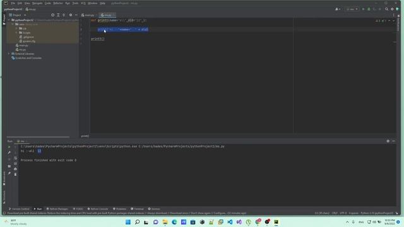This screenshot has height=227, width=404.
Task: Open the Refactor menu
Action: coord(58,3)
